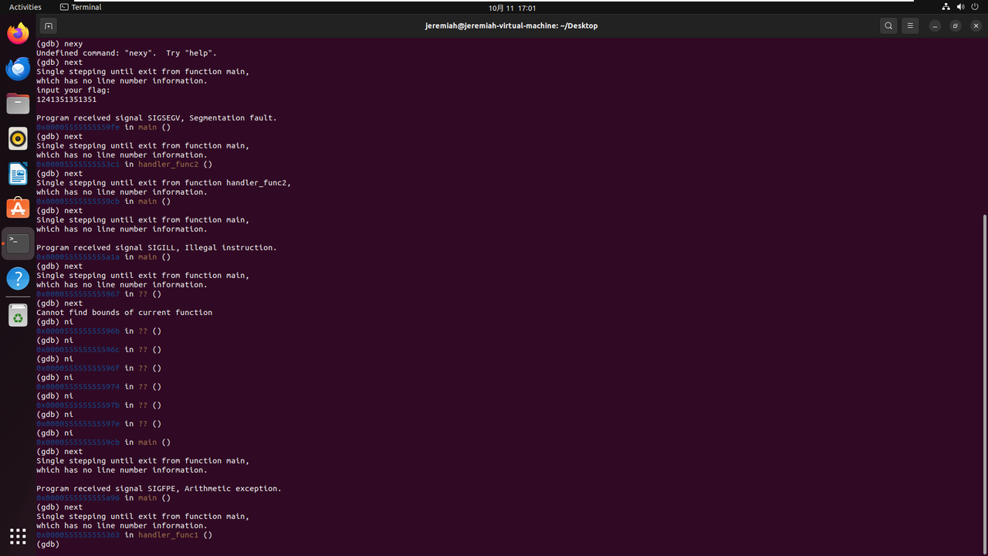
Task: Launch Rhythmbox music player
Action: pyautogui.click(x=18, y=139)
